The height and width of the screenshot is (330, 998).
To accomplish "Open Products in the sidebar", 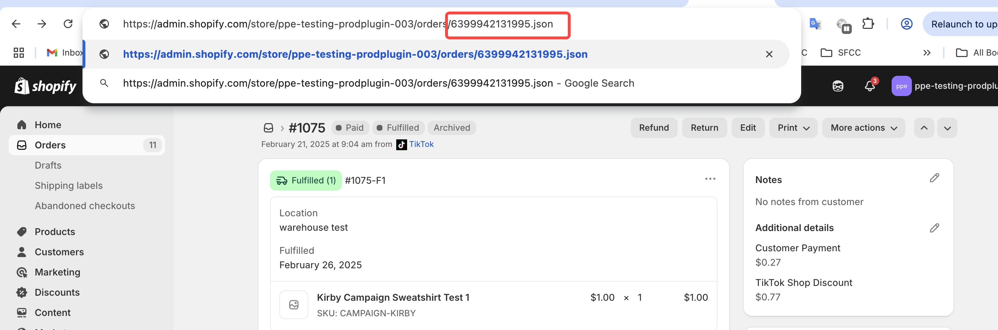I will [x=55, y=231].
